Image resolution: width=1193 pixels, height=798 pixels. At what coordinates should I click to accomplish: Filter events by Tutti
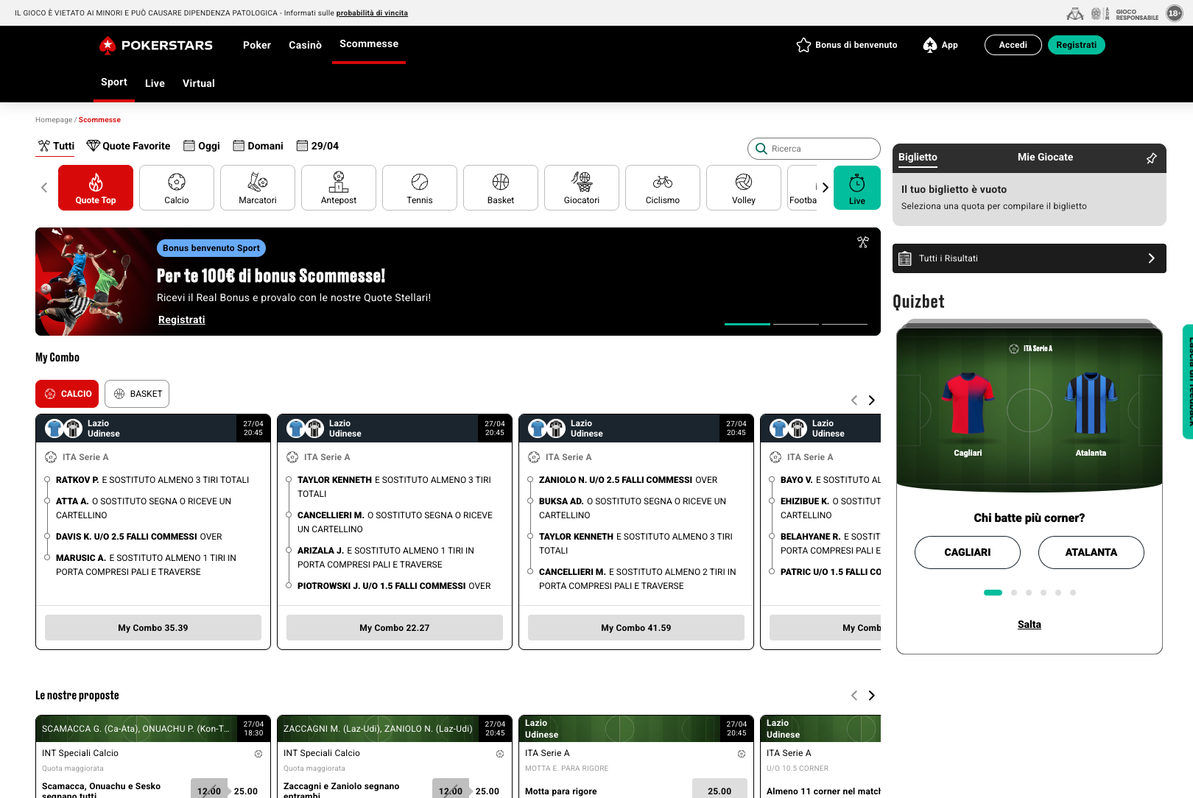click(56, 146)
